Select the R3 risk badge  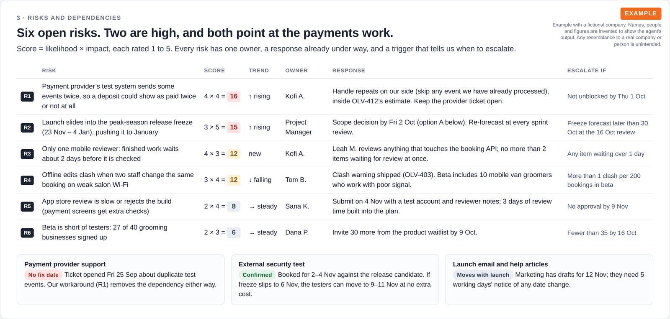(27, 154)
